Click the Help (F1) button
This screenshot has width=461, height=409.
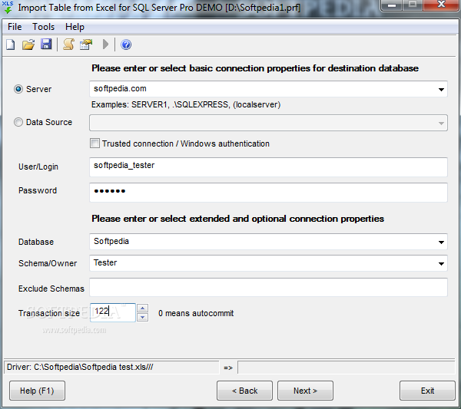click(x=37, y=391)
